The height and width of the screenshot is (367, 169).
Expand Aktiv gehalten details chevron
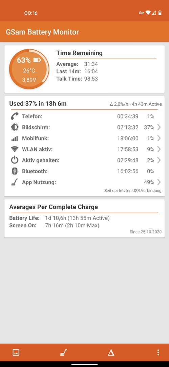pos(159,160)
